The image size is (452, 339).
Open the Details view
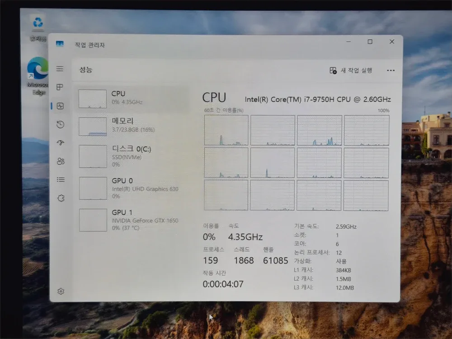pos(60,179)
